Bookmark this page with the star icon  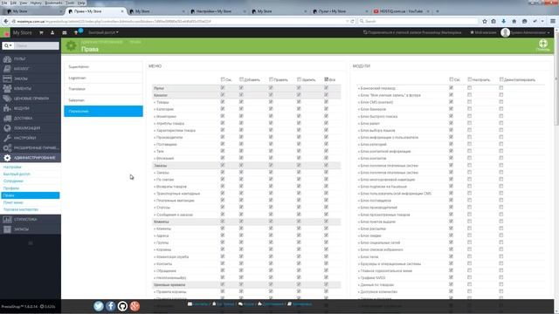click(x=485, y=21)
